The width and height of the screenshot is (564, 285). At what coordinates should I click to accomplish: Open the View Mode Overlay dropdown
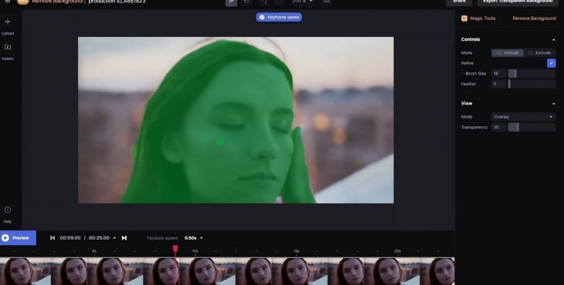[x=523, y=117]
